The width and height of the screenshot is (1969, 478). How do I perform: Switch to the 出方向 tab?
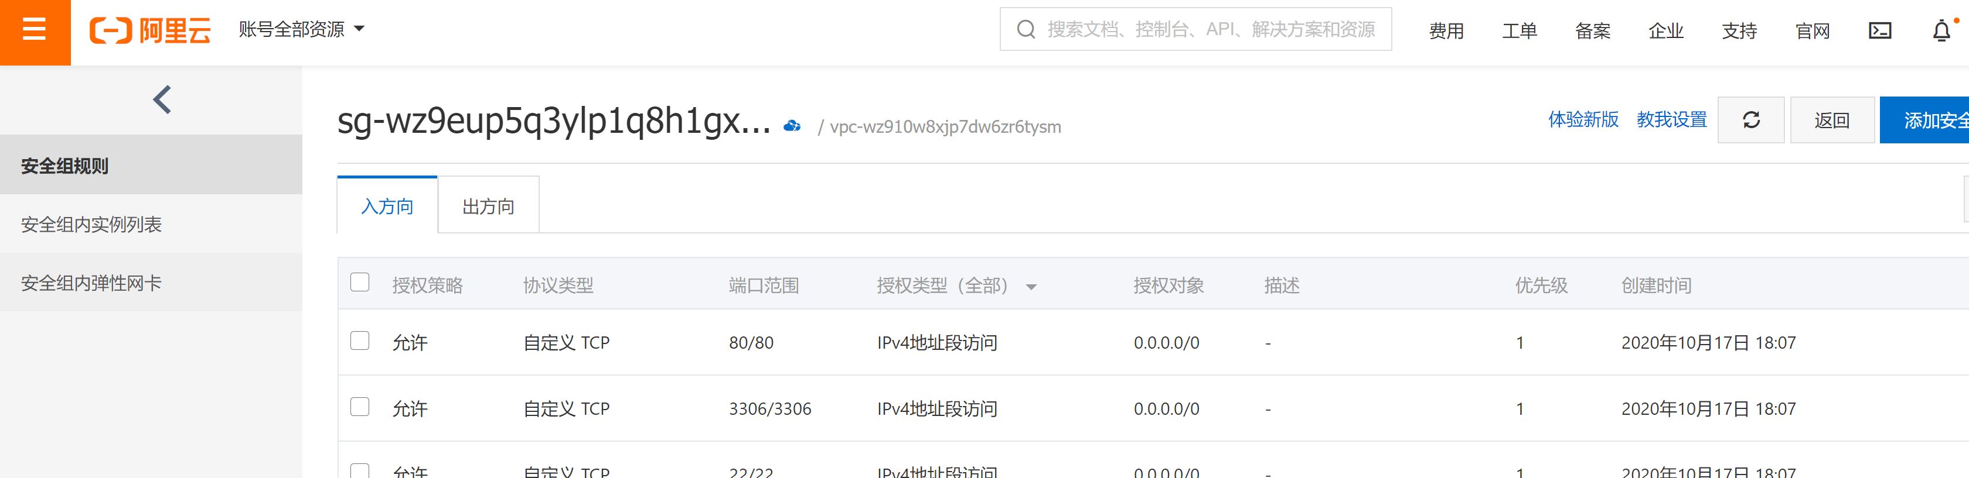click(x=488, y=205)
